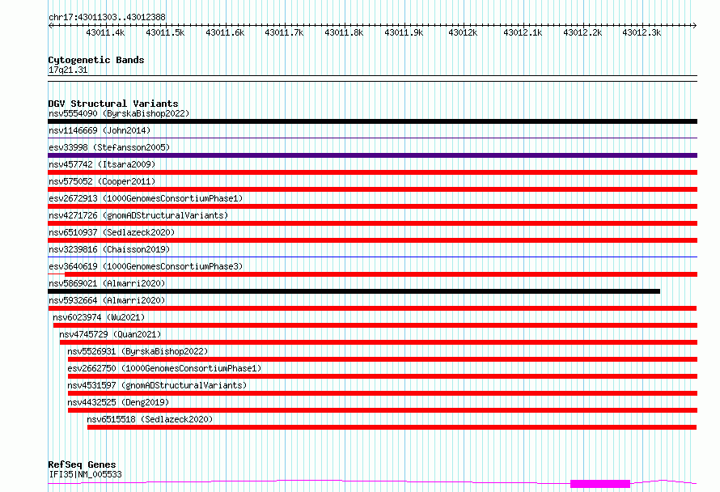Open the esv2672913 (1000GenomesConsortiumPhase1) label
720x492 pixels.
(146, 198)
